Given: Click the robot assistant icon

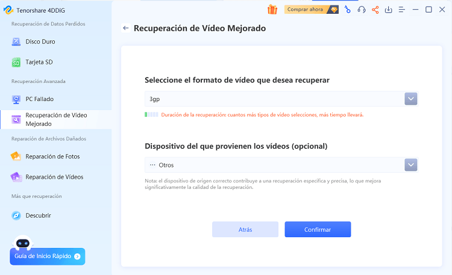Looking at the screenshot, I should click(x=23, y=242).
